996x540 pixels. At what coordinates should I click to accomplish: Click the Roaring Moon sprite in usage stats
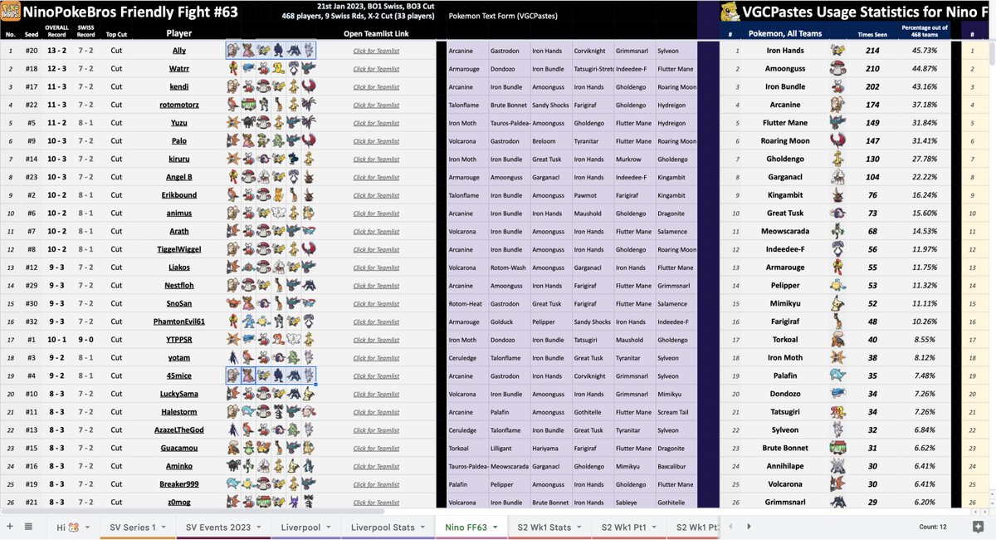tap(838, 141)
